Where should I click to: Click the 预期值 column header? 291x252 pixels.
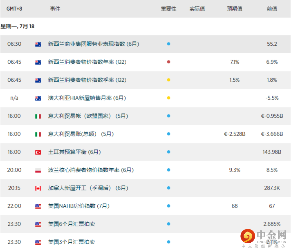tap(235, 9)
